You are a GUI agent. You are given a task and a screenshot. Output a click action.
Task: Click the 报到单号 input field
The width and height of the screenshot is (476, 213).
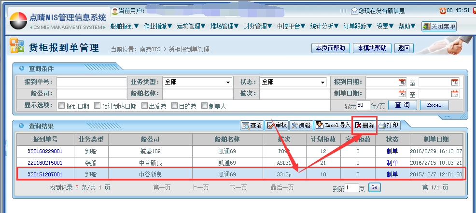[x=91, y=82]
